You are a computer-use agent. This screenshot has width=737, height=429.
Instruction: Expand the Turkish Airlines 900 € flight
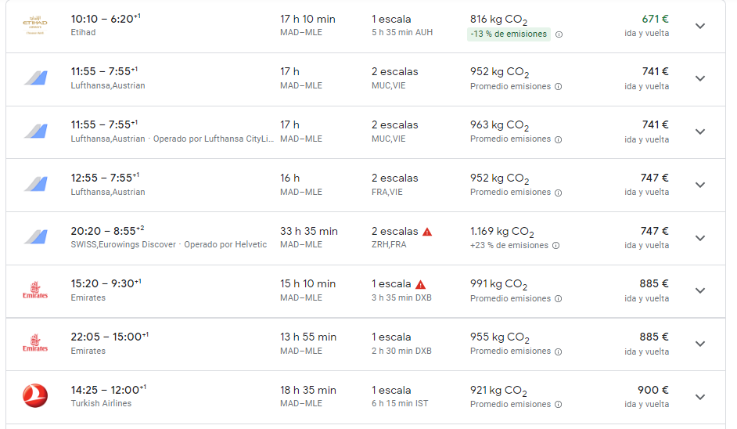(x=700, y=397)
